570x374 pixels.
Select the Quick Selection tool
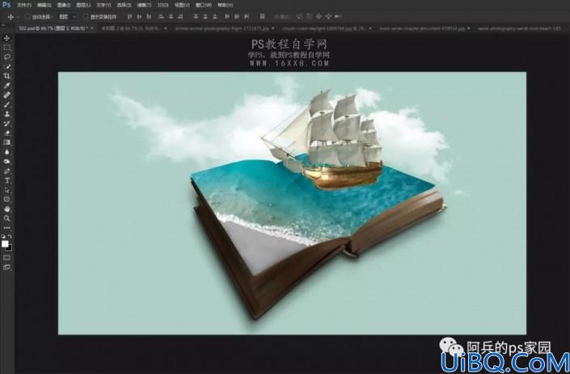pos(7,66)
